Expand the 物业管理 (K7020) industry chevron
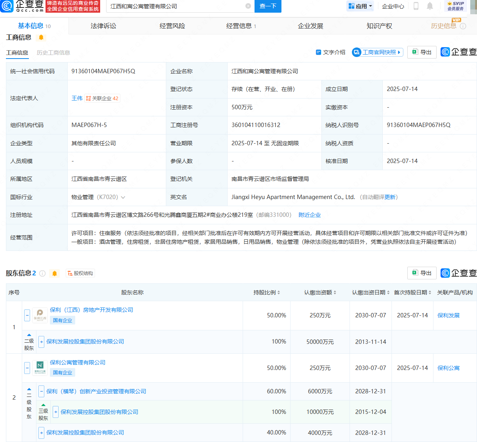Viewport: 477px width, 442px height. pyautogui.click(x=123, y=197)
